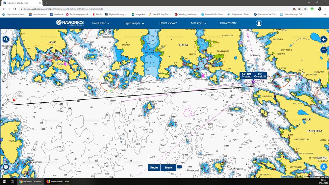Go back in browser history

point(4,9)
